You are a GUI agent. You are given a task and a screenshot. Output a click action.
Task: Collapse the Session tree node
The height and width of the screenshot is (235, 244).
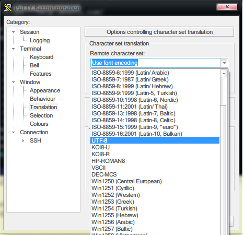point(13,32)
